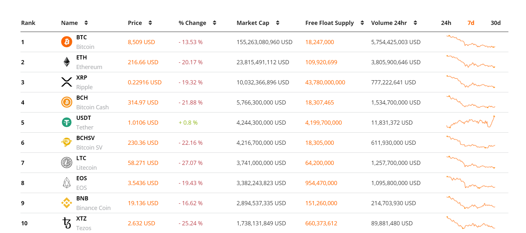Click the Binance Coin logo icon
Viewport: 526px width, 233px height.
coord(67,203)
